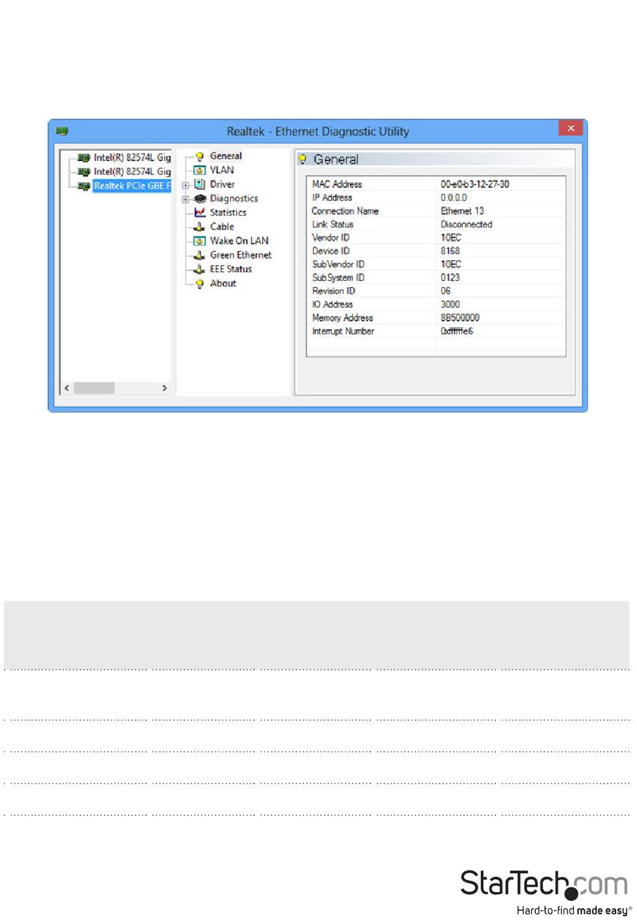This screenshot has height=921, width=637.
Task: Click the SubSystem ID value 0123
Action: [x=450, y=278]
